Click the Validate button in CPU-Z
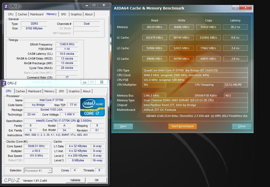Viewport: 270px width, 187px height. (x=75, y=180)
